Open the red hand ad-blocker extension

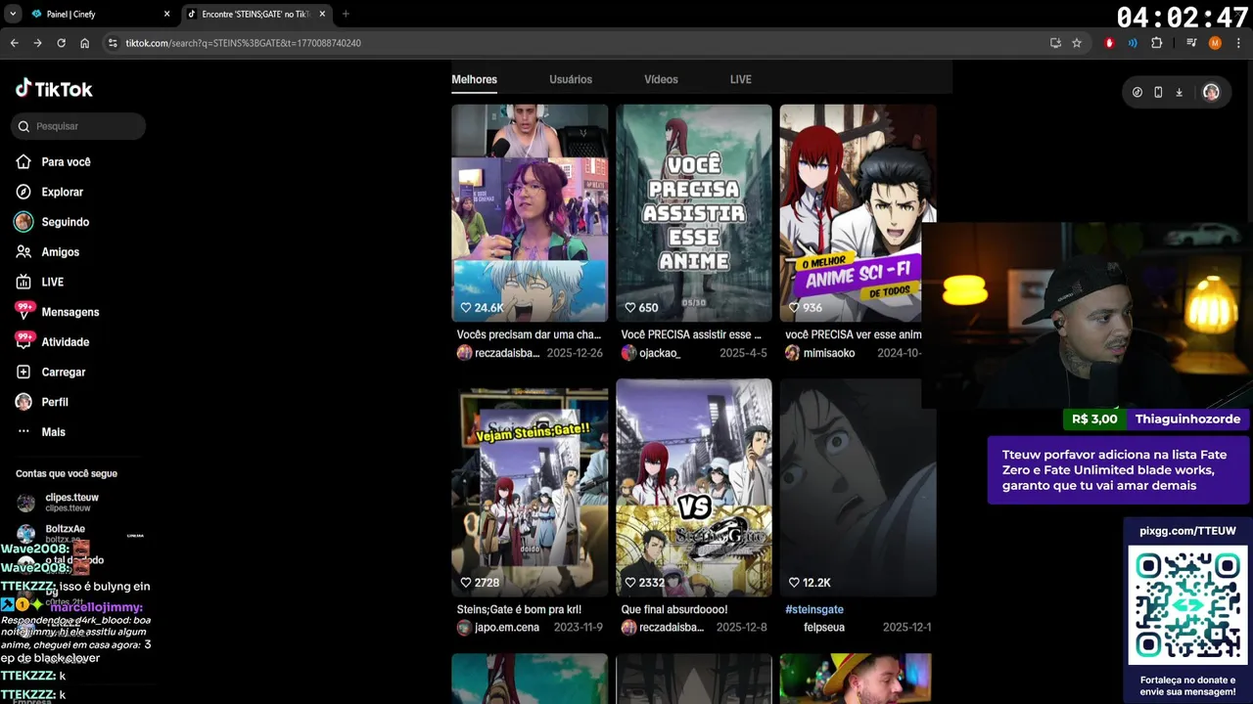[1109, 43]
